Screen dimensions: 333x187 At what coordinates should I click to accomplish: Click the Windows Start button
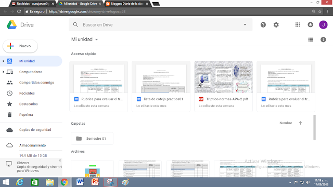tap(6, 182)
